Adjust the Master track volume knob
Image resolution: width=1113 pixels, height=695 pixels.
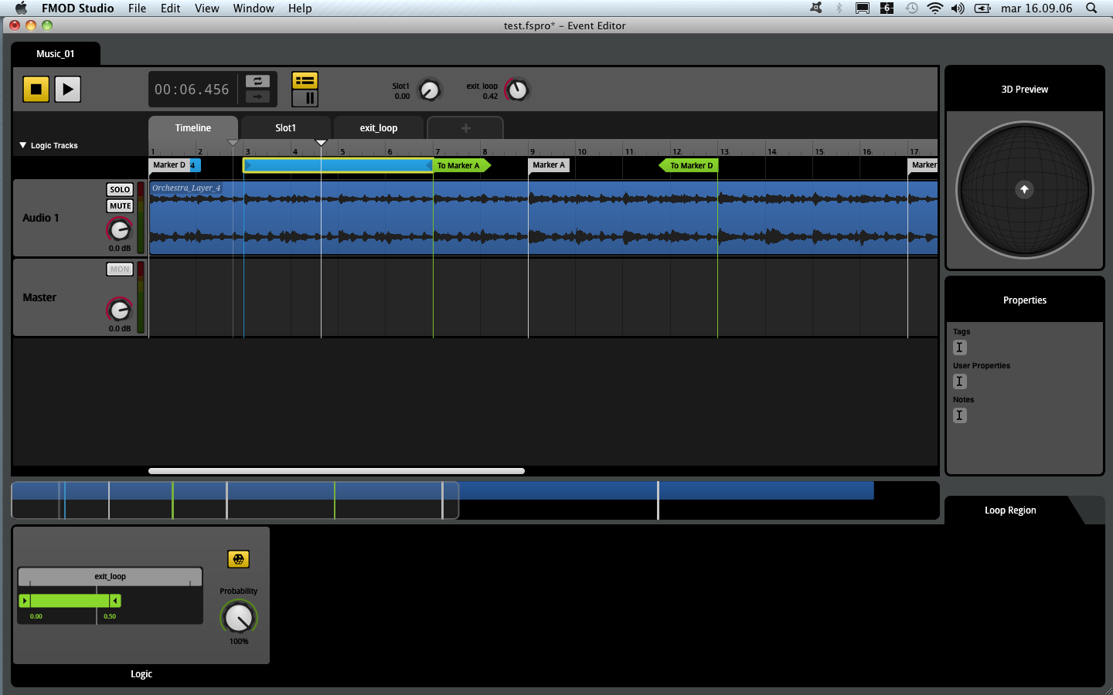119,310
